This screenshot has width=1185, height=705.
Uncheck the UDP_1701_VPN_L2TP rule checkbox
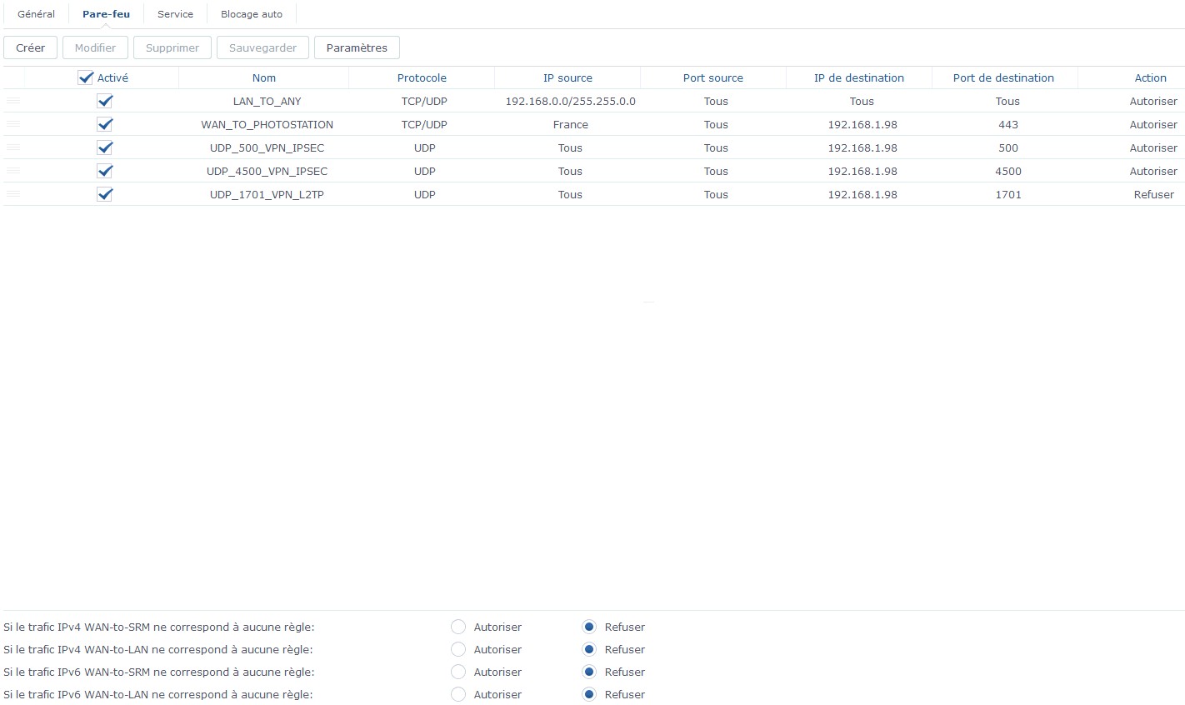[x=104, y=194]
